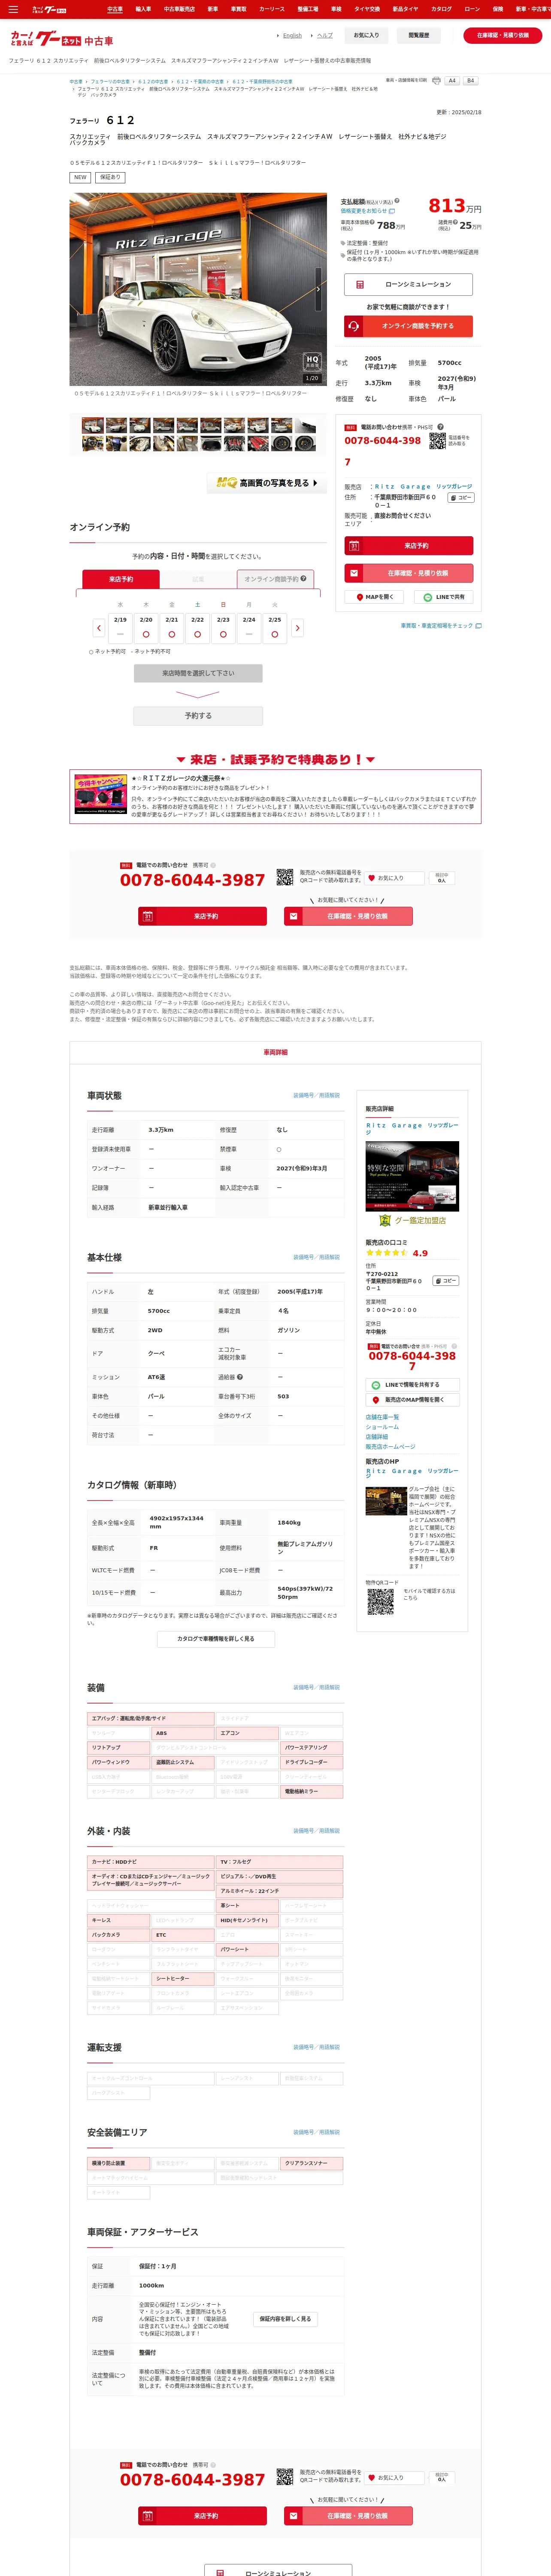Click the help icon beside 車両本体価格
The image size is (551, 2576).
coord(371,222)
